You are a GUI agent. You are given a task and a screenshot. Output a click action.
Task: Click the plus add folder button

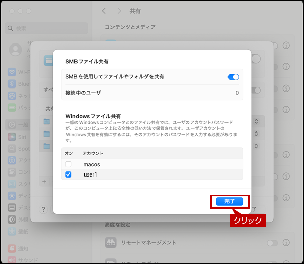pyautogui.click(x=44, y=182)
